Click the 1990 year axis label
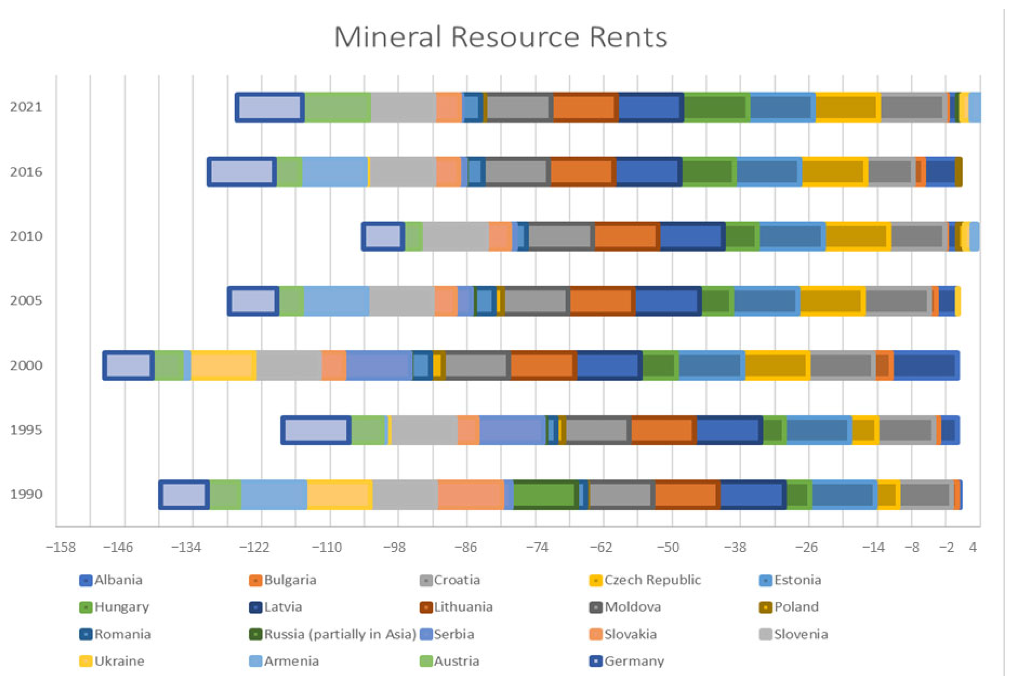 (x=26, y=494)
